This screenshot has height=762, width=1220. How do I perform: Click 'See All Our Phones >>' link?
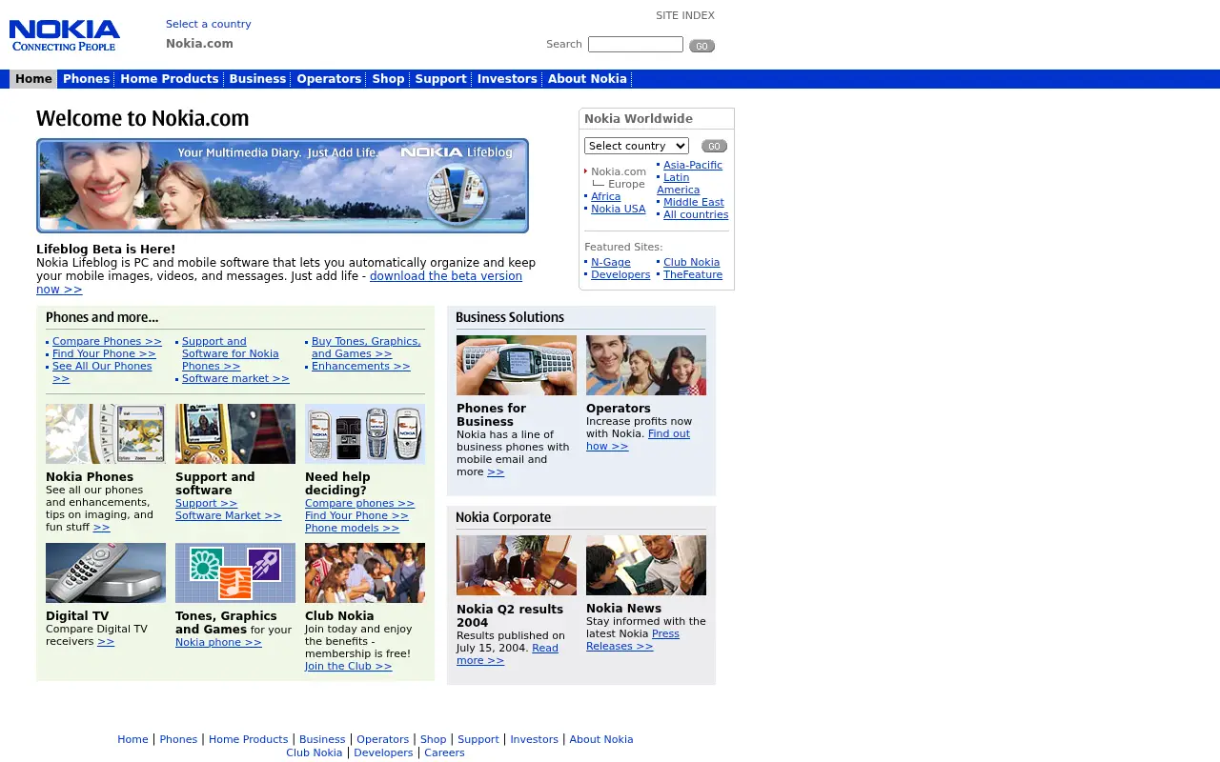click(102, 372)
